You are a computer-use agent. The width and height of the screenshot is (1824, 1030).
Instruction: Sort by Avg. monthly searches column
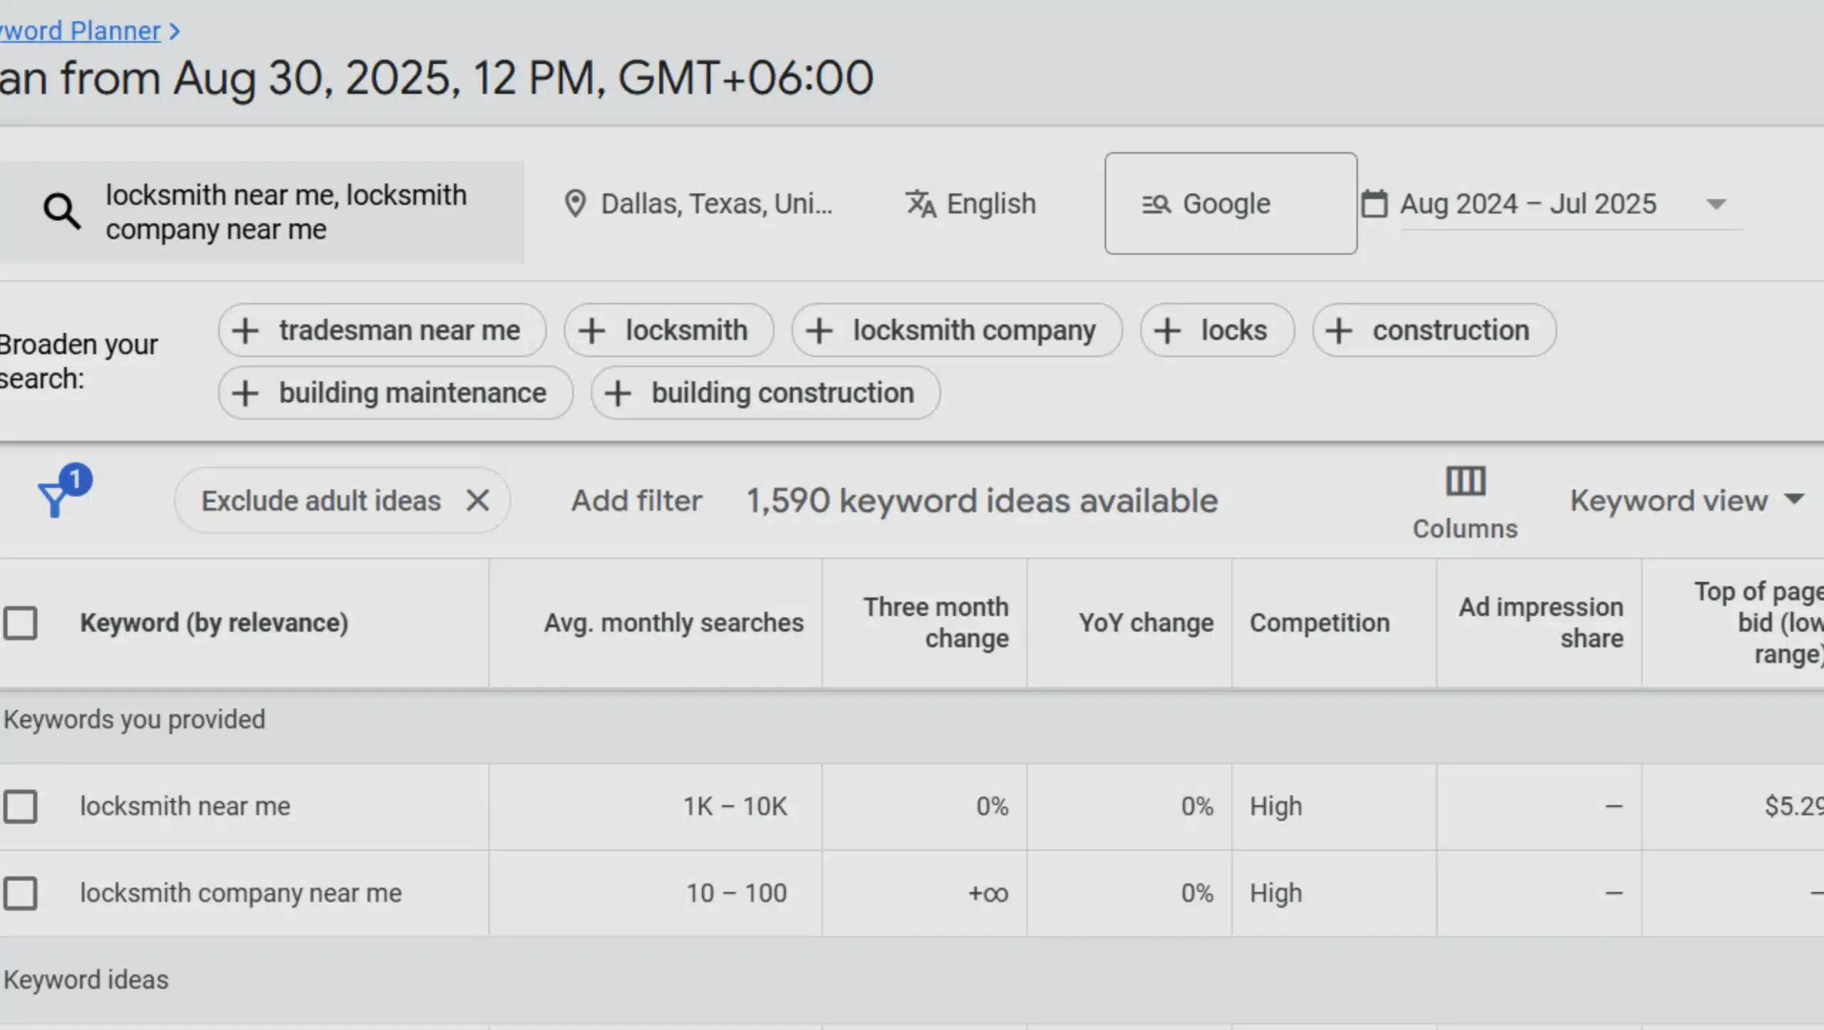tap(673, 622)
